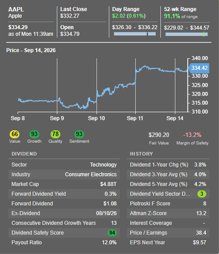Click the Sep 10 date label on chart
The height and width of the screenshot is (254, 219).
click(x=97, y=118)
